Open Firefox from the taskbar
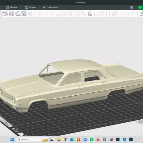Screen dimensions: 143x143 pos(98,139)
